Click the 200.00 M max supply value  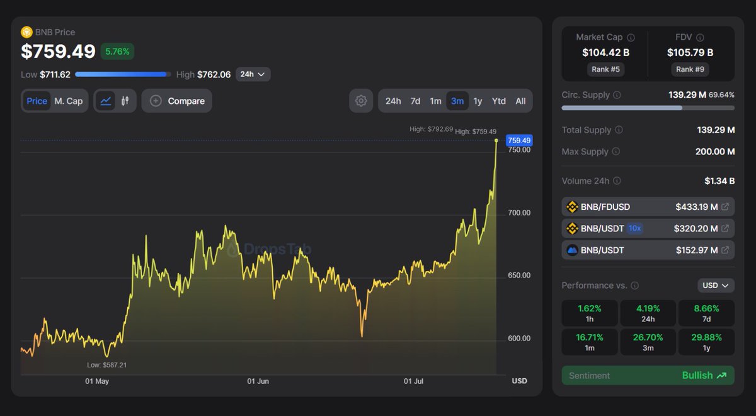(x=714, y=152)
